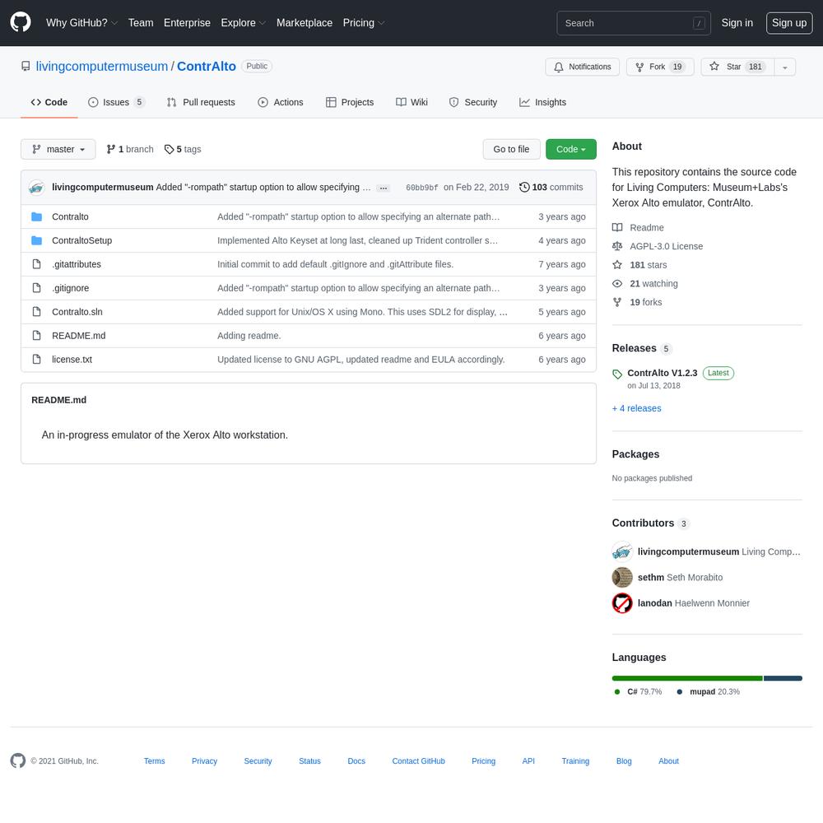Viewport: 823px width, 823px height.
Task: Click the Releases heading link
Action: (x=634, y=348)
